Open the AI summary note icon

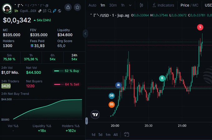coord(45,11)
